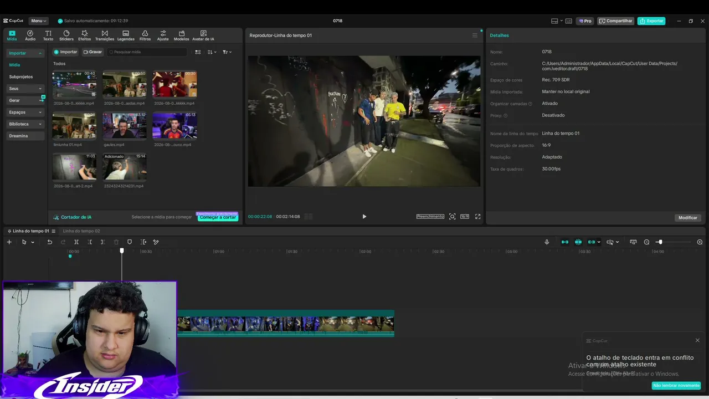This screenshot has height=399, width=709.
Task: Click the Começar a cortar button
Action: coord(218,217)
